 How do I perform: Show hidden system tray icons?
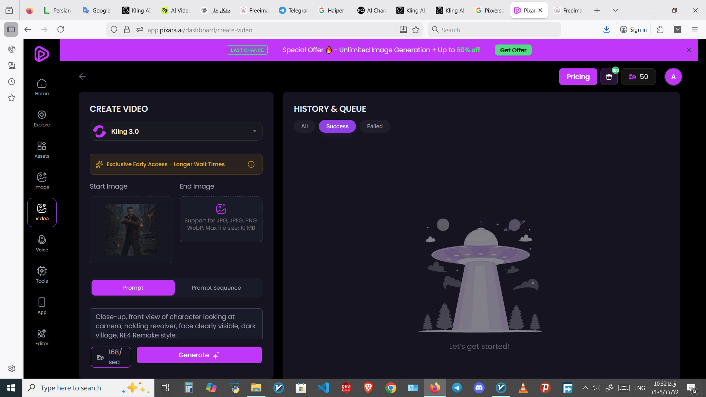click(x=585, y=388)
